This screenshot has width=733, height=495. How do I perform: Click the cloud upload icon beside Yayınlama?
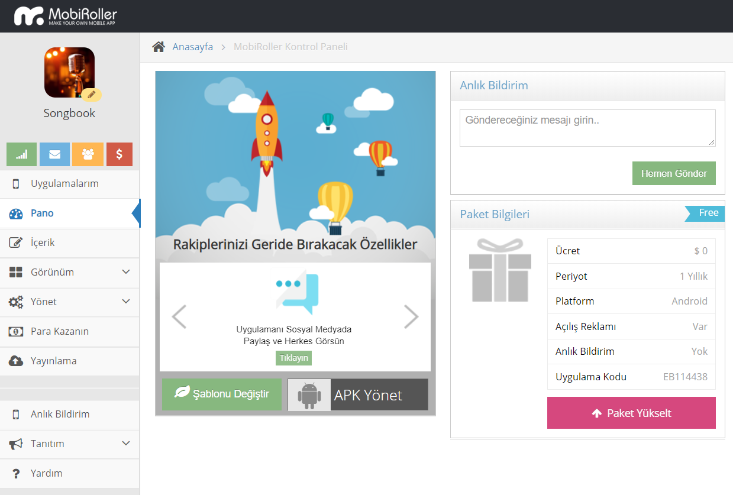point(16,361)
